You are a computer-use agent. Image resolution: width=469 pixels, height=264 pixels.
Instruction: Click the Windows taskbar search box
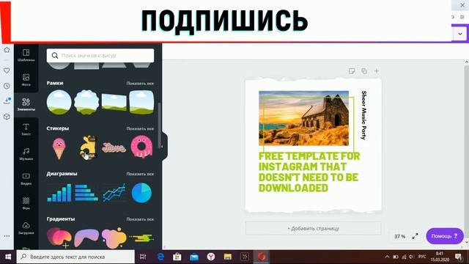(75, 257)
